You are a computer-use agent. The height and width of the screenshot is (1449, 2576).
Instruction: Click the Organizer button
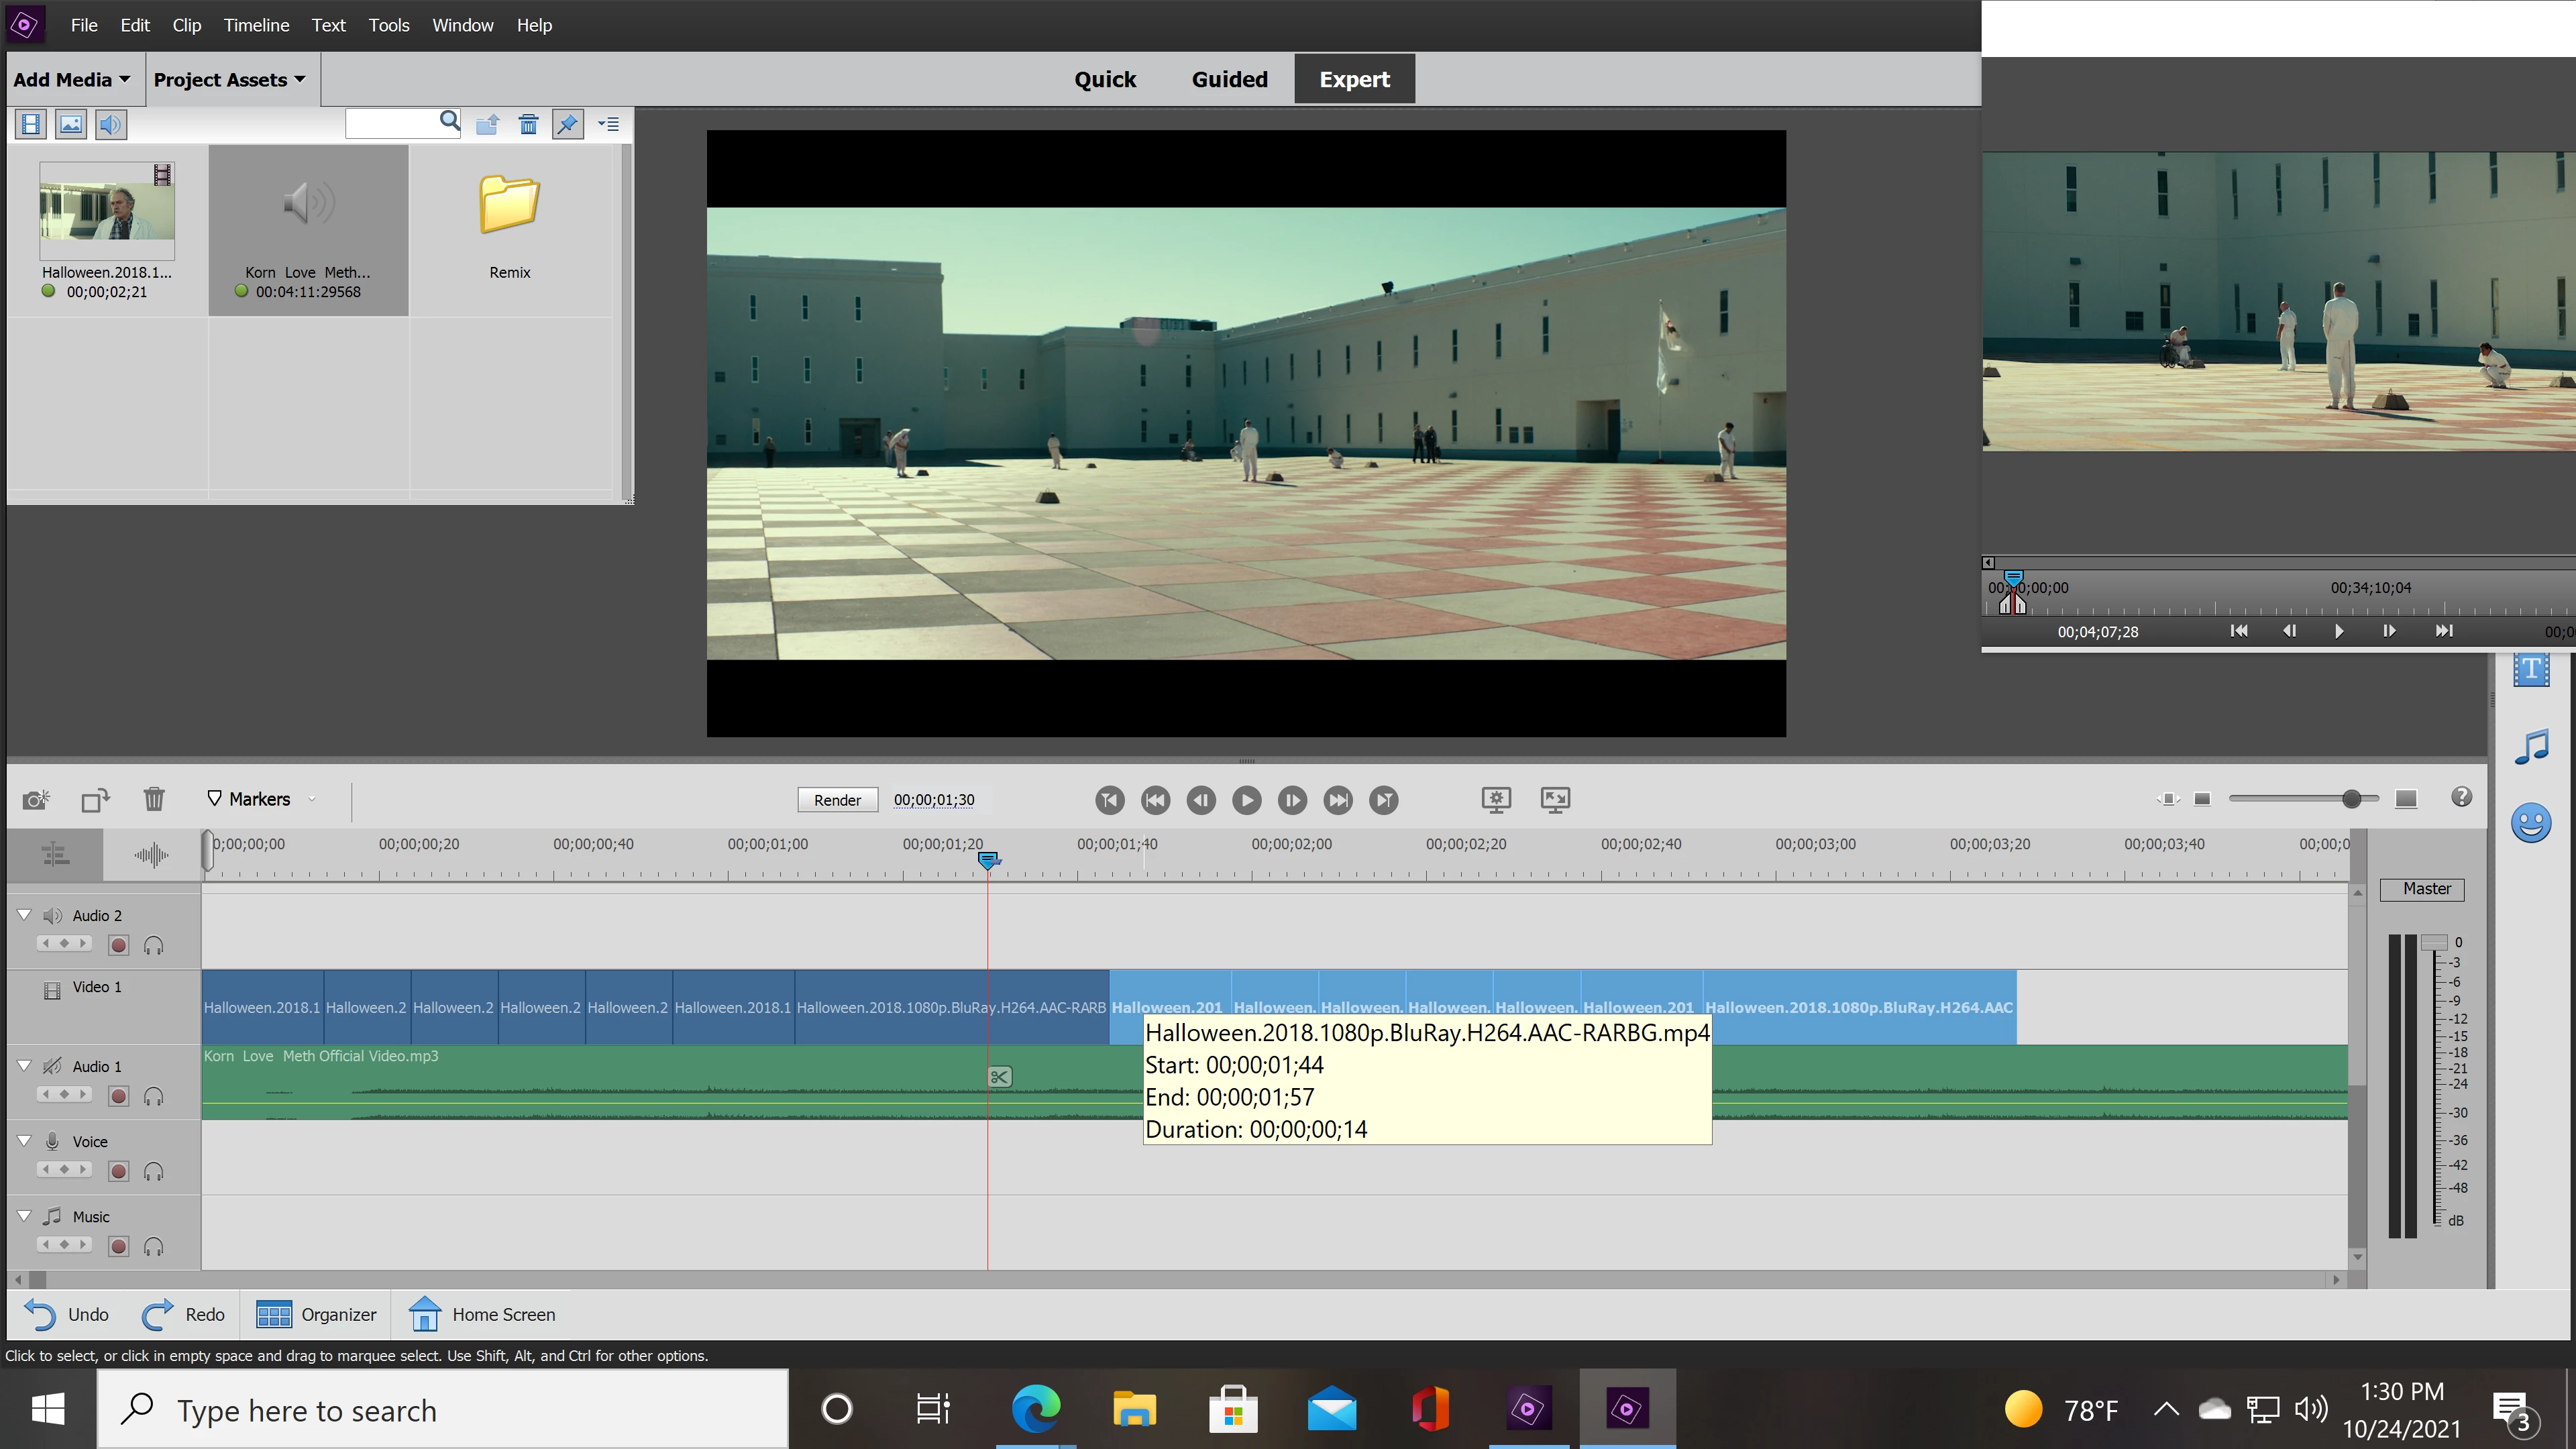tap(316, 1314)
